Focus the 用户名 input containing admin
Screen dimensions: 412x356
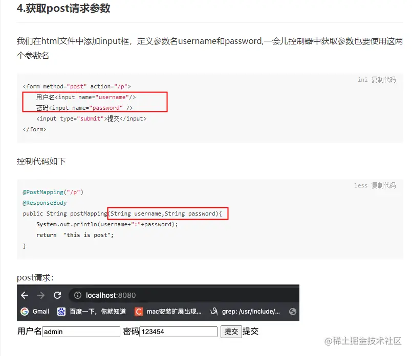tap(81, 331)
